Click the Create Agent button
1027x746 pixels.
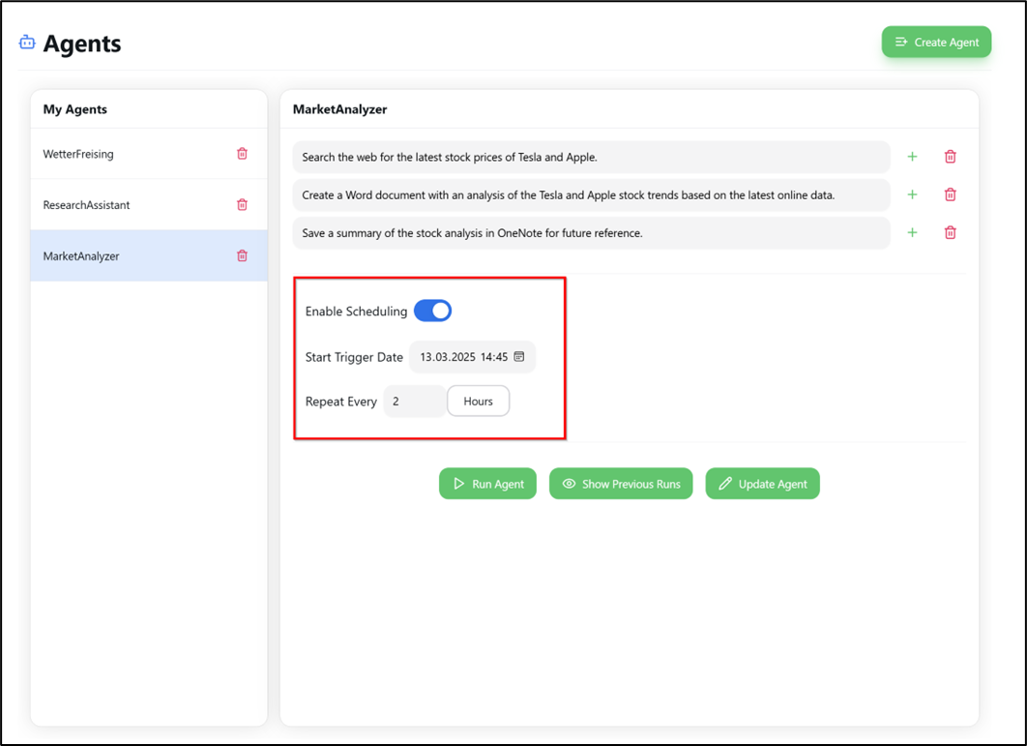click(x=936, y=43)
